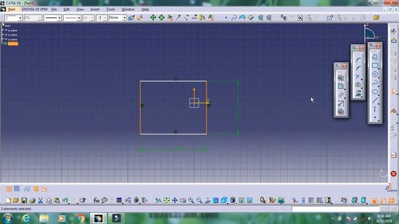399x224 pixels.
Task: Click the Windows Start button
Action: coord(7,218)
